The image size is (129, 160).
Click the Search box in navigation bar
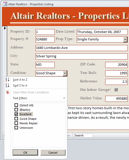click(x=83, y=135)
